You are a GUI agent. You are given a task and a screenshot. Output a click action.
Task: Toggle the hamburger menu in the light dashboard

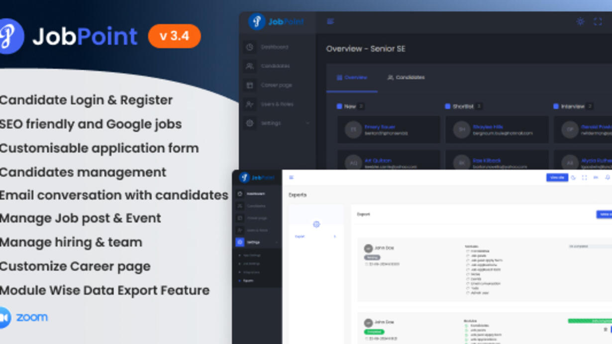pos(292,177)
